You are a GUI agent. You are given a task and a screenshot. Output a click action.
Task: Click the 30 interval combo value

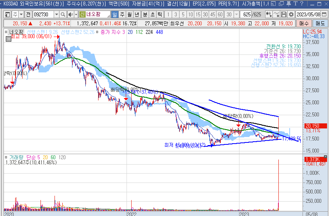(229, 14)
